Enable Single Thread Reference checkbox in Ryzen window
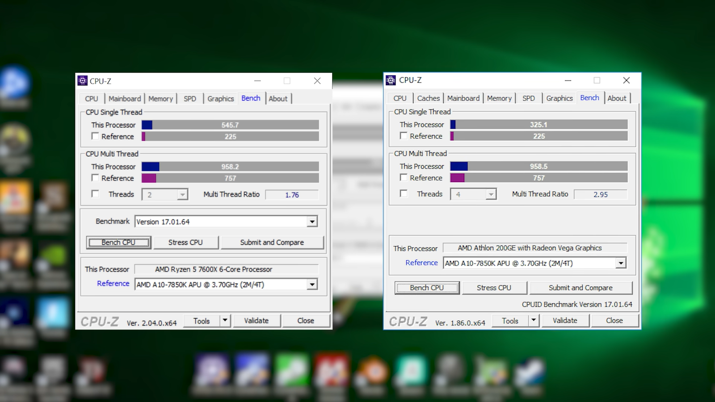The height and width of the screenshot is (402, 715). (95, 136)
